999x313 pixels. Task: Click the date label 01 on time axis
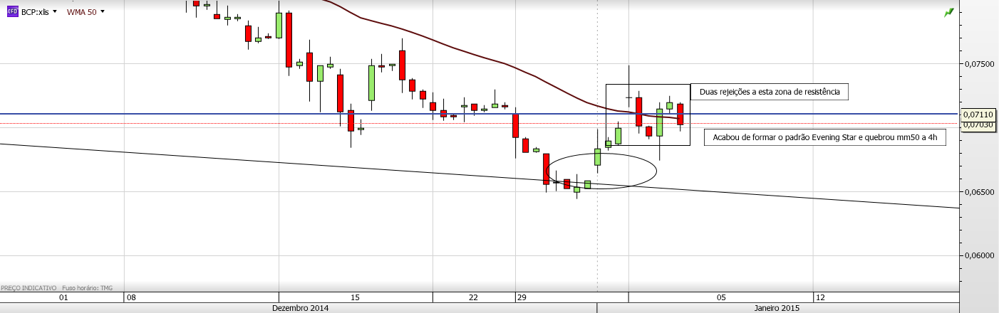63,297
